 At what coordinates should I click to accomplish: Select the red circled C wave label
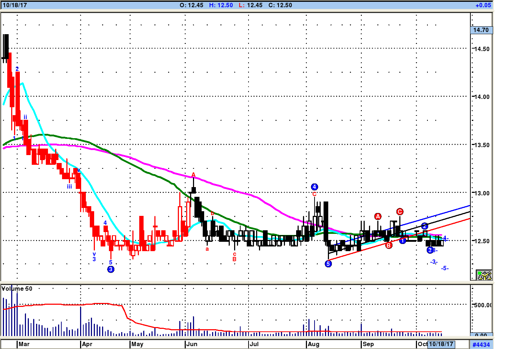[400, 212]
